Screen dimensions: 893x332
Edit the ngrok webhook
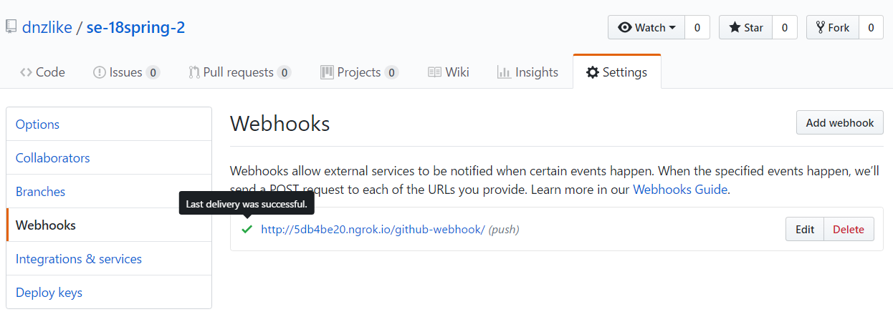805,229
